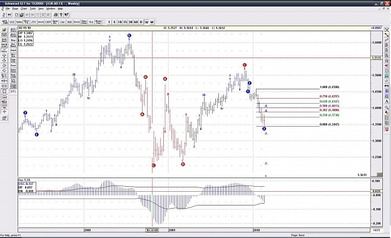Click the down arrow icon in left toolbar
Image resolution: width=391 pixels, height=238 pixels.
pos(4,61)
